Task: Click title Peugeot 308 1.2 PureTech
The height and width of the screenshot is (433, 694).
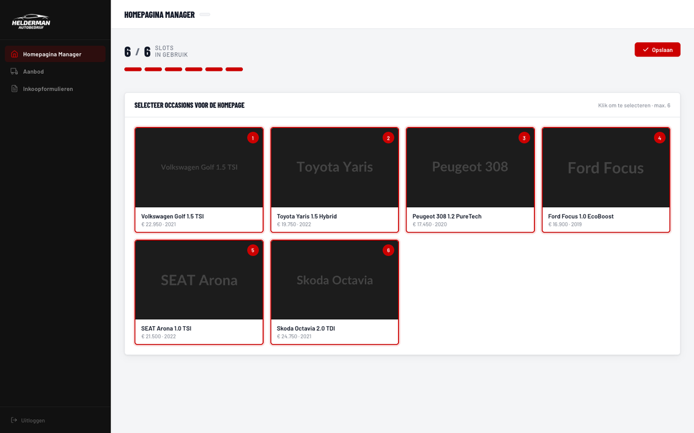Action: tap(447, 216)
